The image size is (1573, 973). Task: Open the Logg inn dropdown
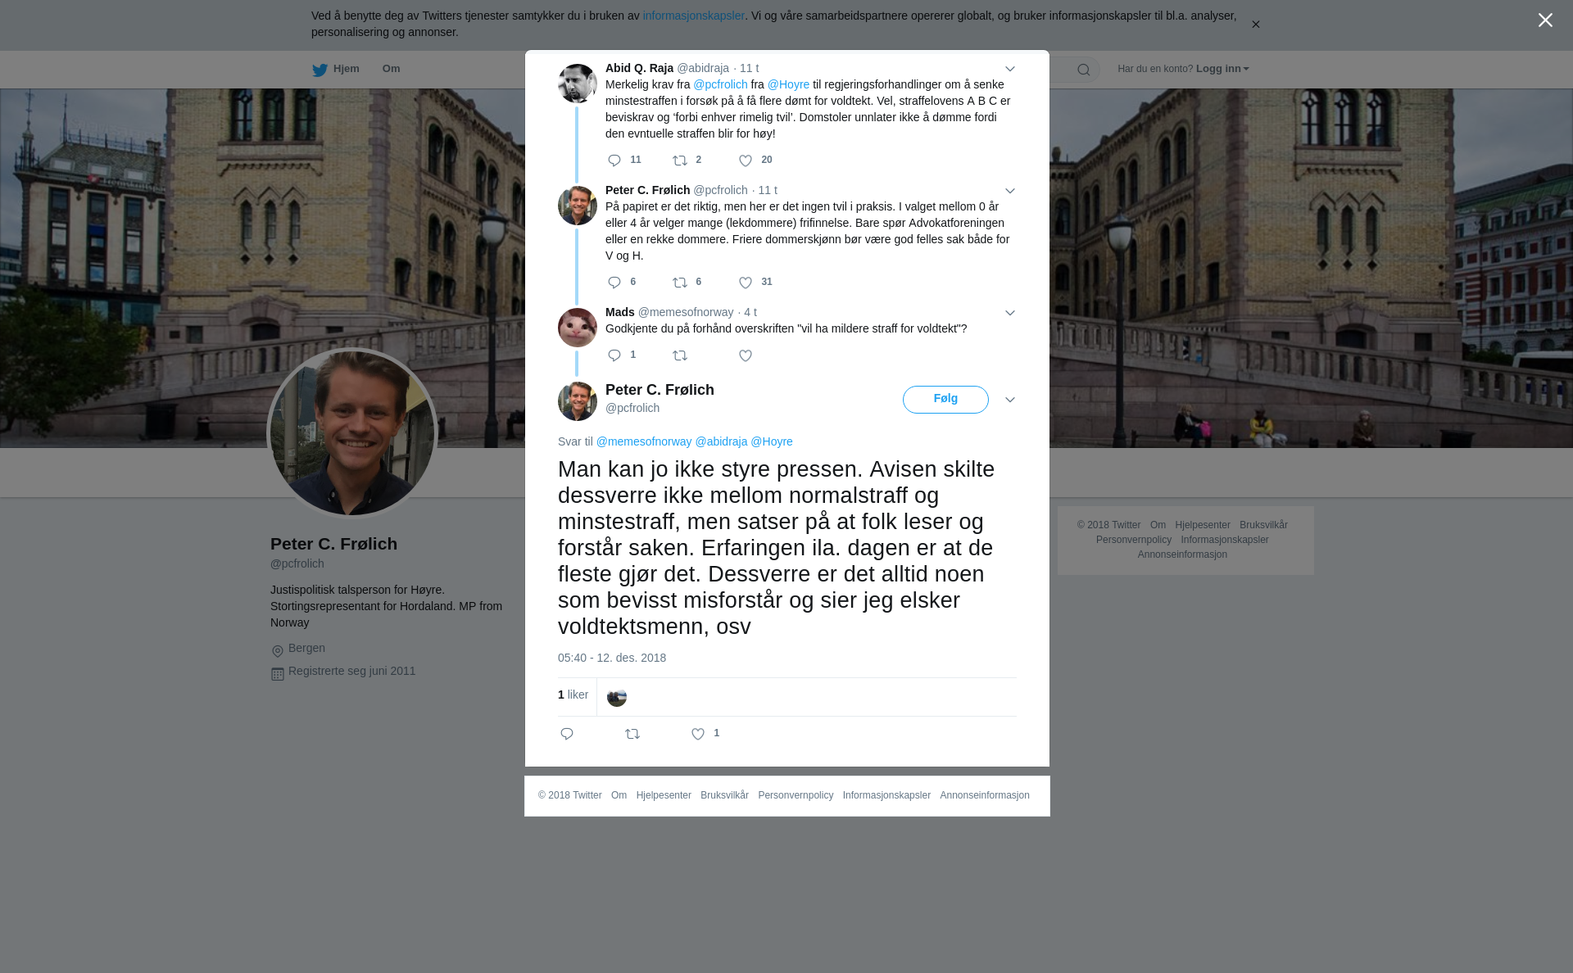pyautogui.click(x=1222, y=69)
